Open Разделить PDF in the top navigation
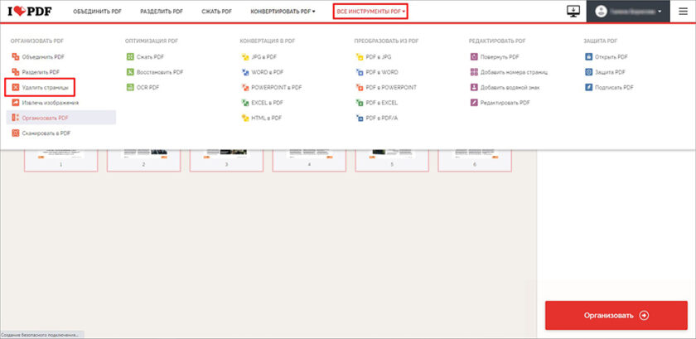Viewport: 696px width, 339px height. click(x=162, y=12)
